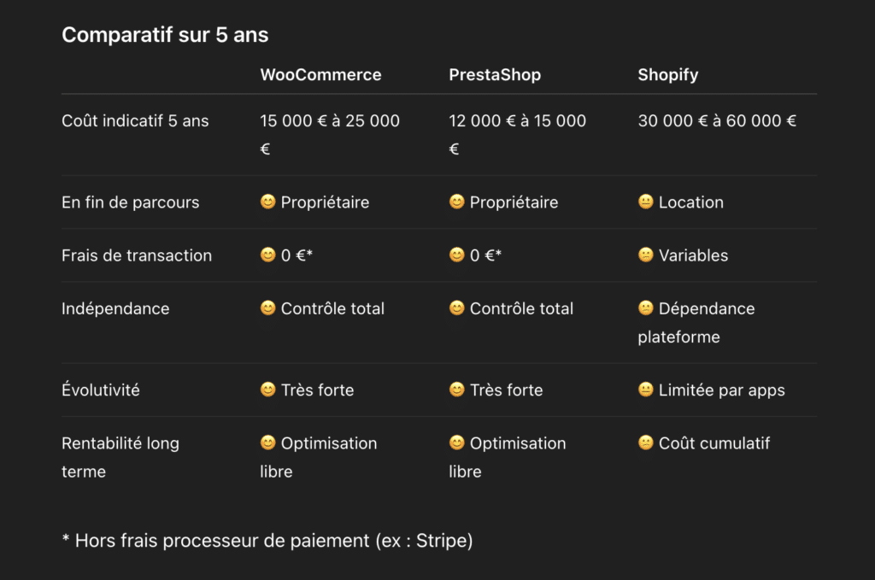The height and width of the screenshot is (580, 875).
Task: Click the smiley emoji beside WooCommerce Propriétaire
Action: pos(268,202)
